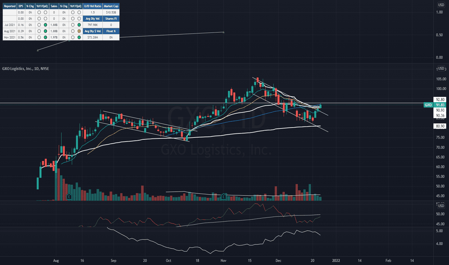
Task: Click the 90.93 moving average label
Action: (439, 110)
